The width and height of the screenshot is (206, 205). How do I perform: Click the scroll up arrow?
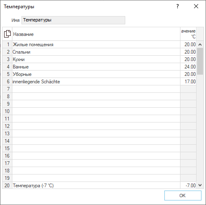pos(200,45)
